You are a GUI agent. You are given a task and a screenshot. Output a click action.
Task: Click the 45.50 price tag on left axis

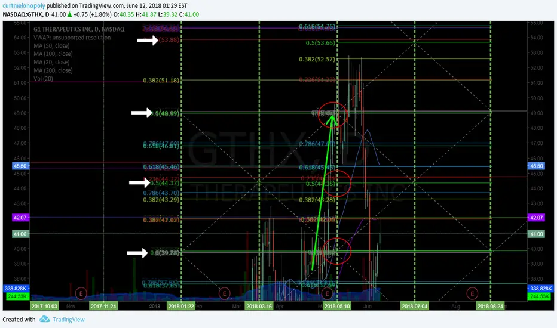[x=20, y=166]
